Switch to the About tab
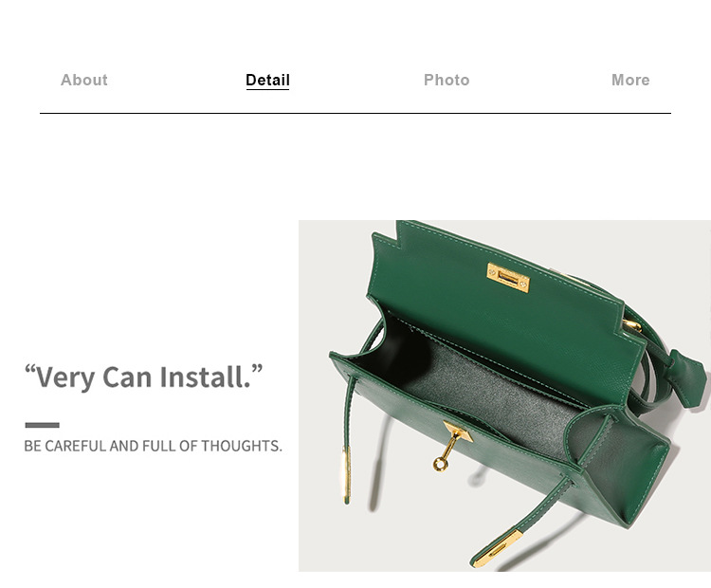Screen dimensions: 711x588 pyautogui.click(x=84, y=80)
